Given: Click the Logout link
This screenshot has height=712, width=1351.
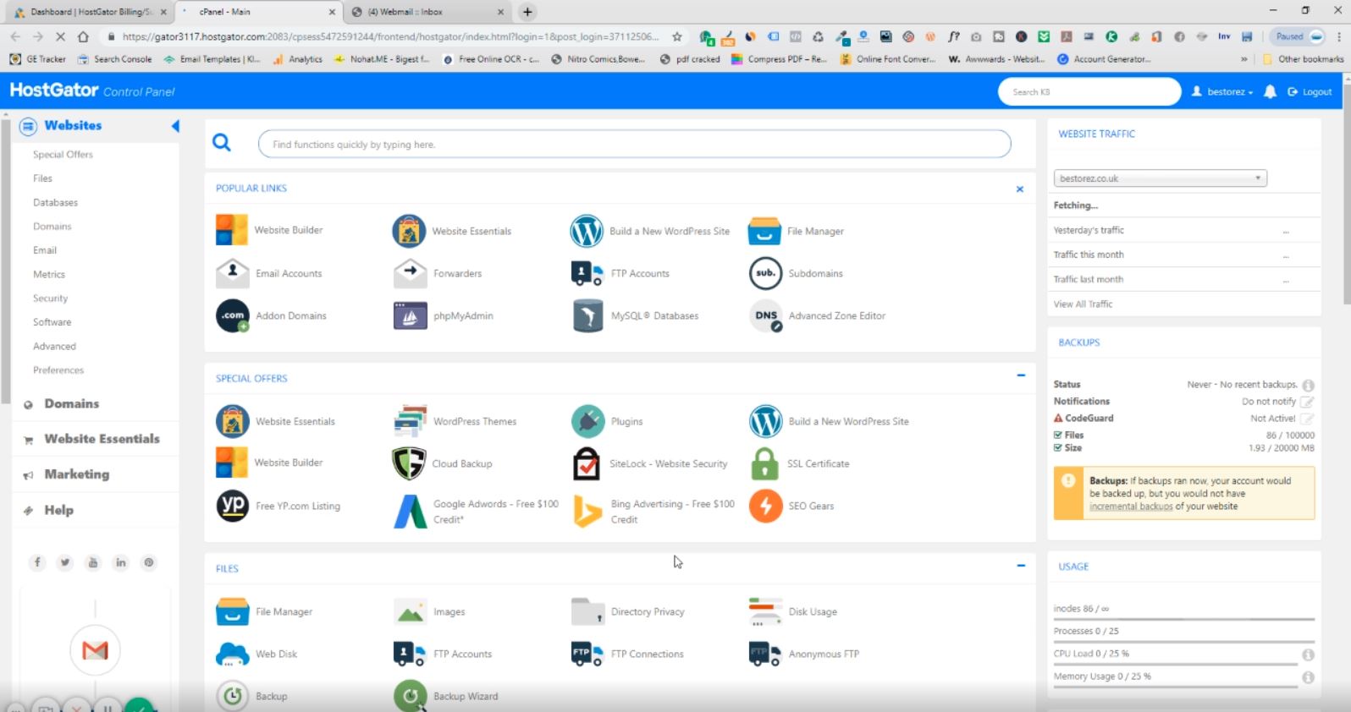Looking at the screenshot, I should [1310, 91].
